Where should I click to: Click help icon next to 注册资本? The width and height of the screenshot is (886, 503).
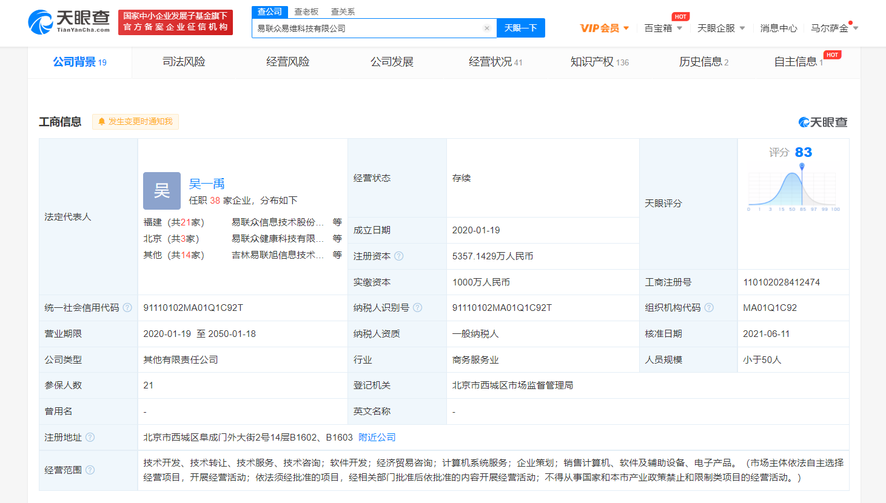pyautogui.click(x=399, y=256)
